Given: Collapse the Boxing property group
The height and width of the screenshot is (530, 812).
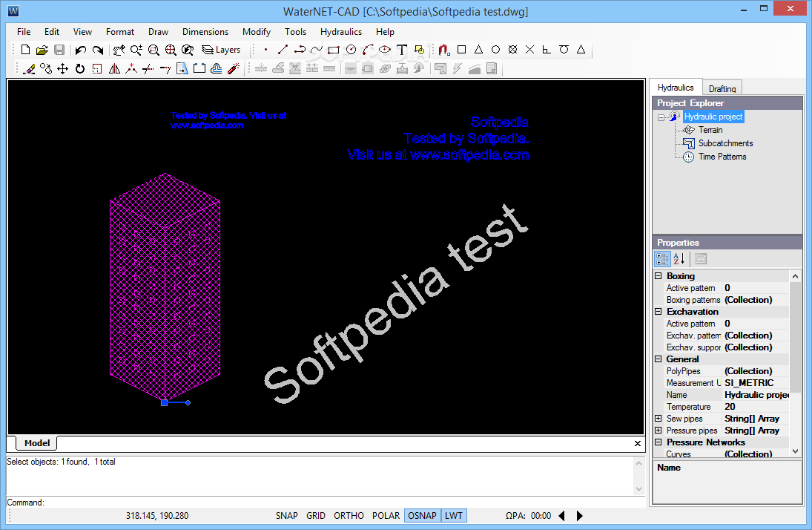Looking at the screenshot, I should click(658, 276).
